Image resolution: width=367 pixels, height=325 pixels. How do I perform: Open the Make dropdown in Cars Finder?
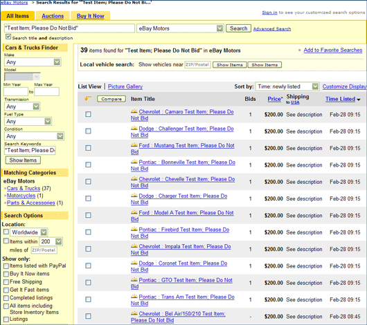coord(33,62)
